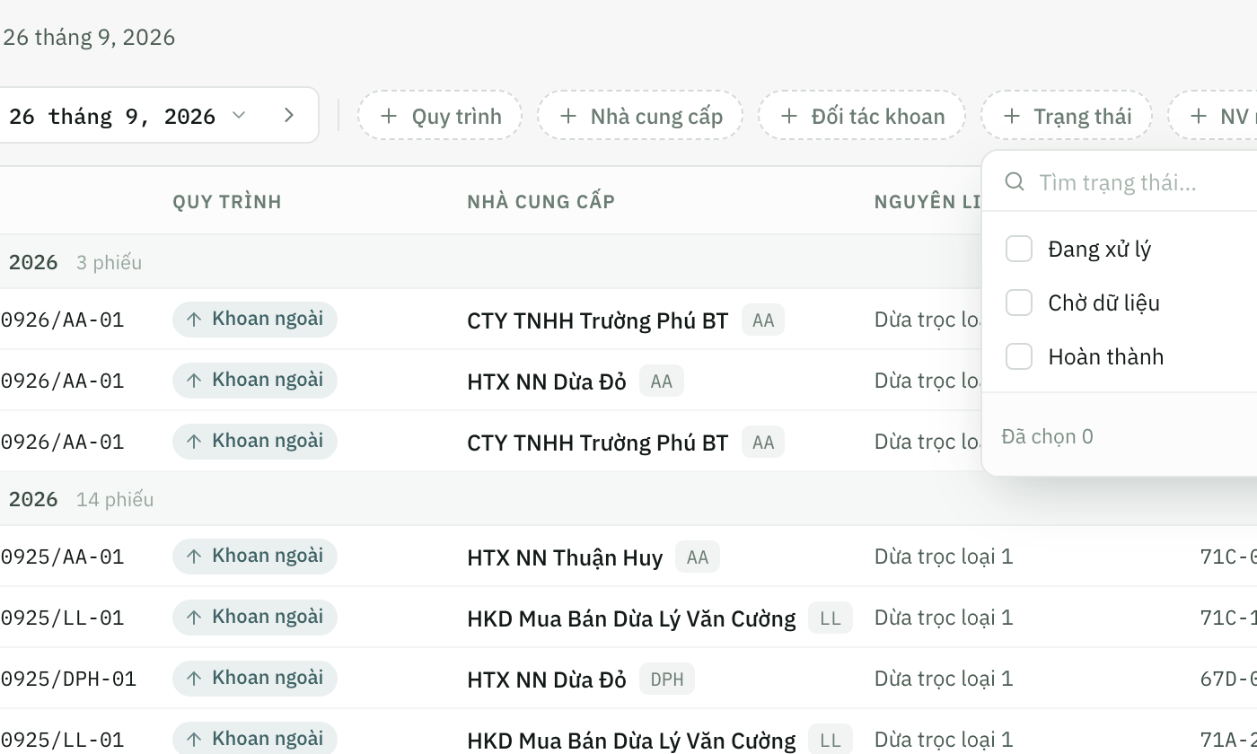Click plus icon on Đối tác khoan chip

point(789,116)
